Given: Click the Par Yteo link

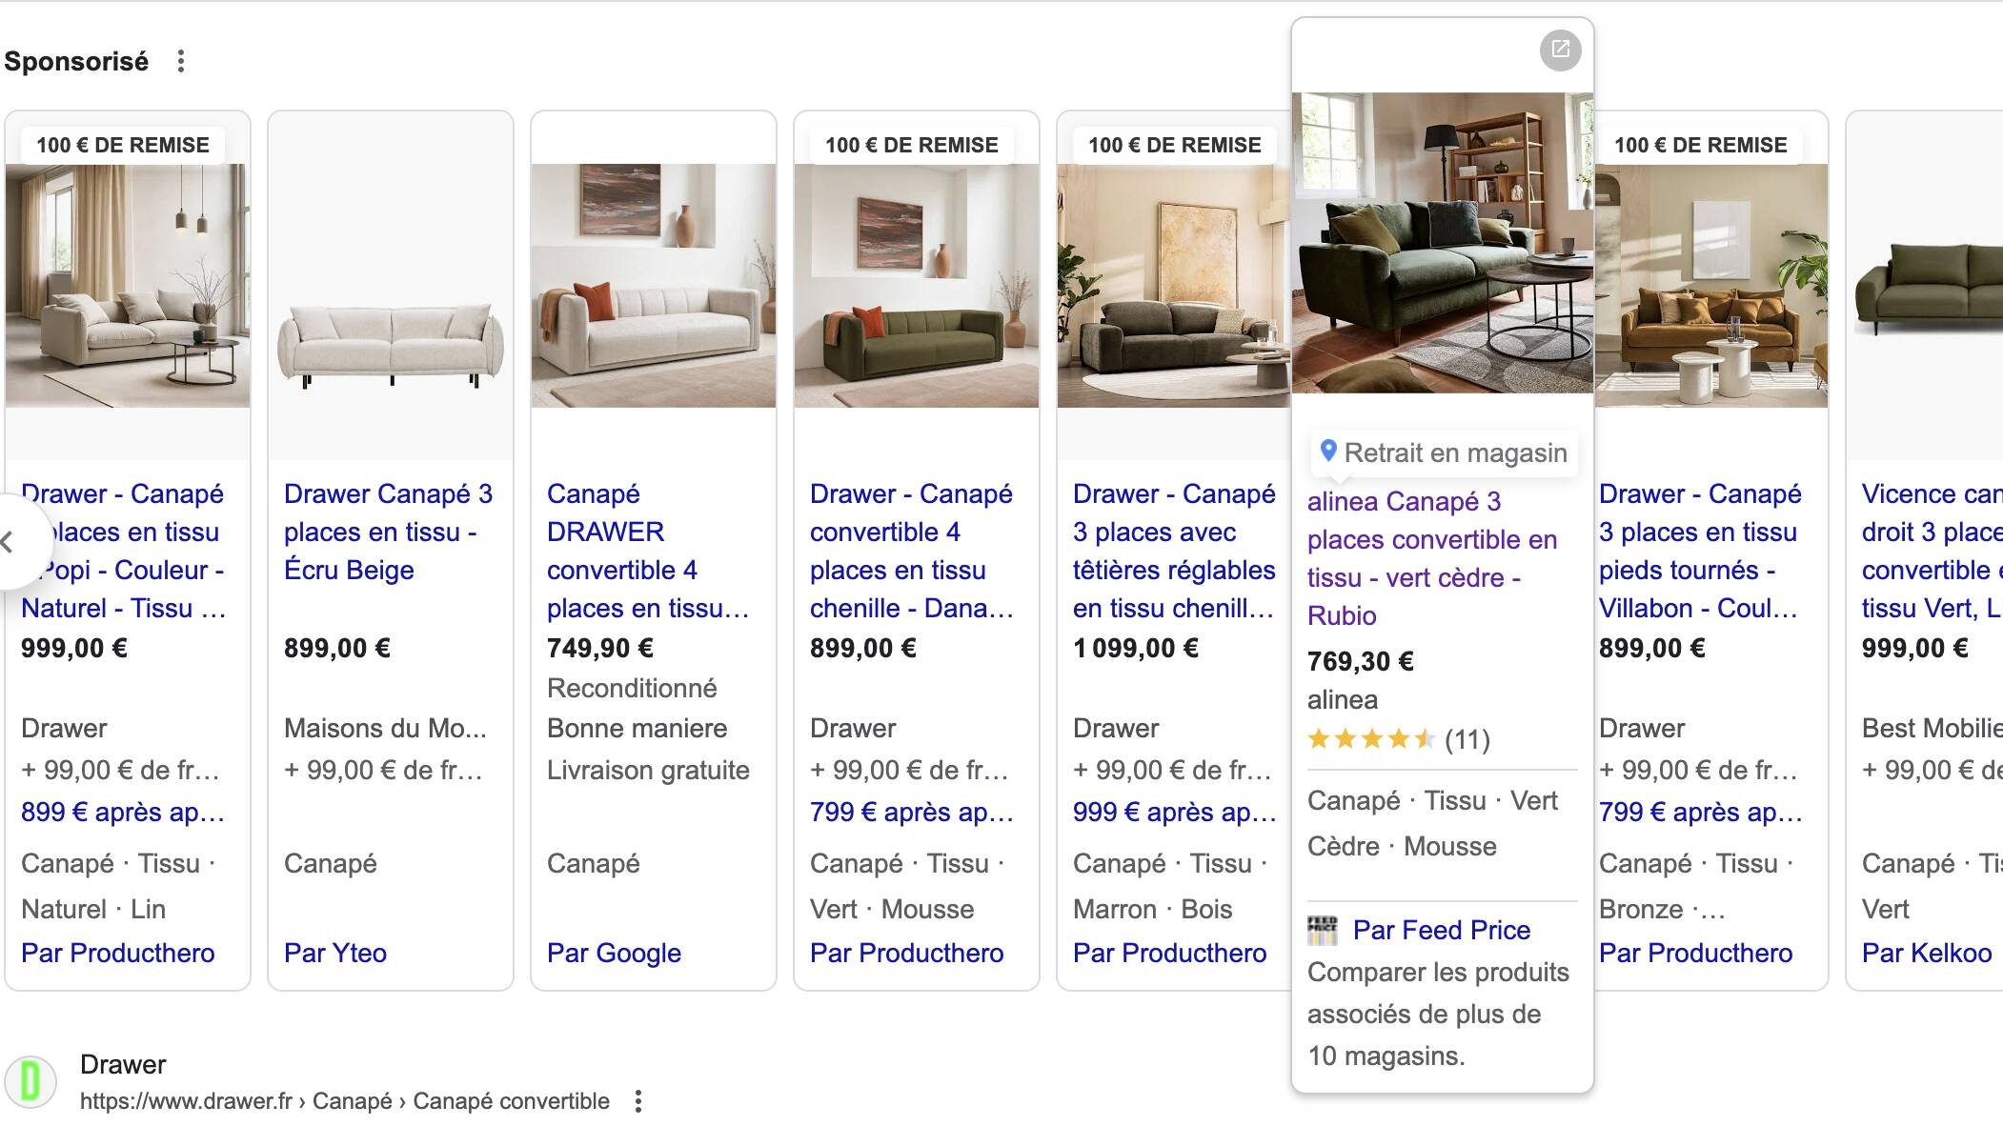Looking at the screenshot, I should [x=335, y=953].
